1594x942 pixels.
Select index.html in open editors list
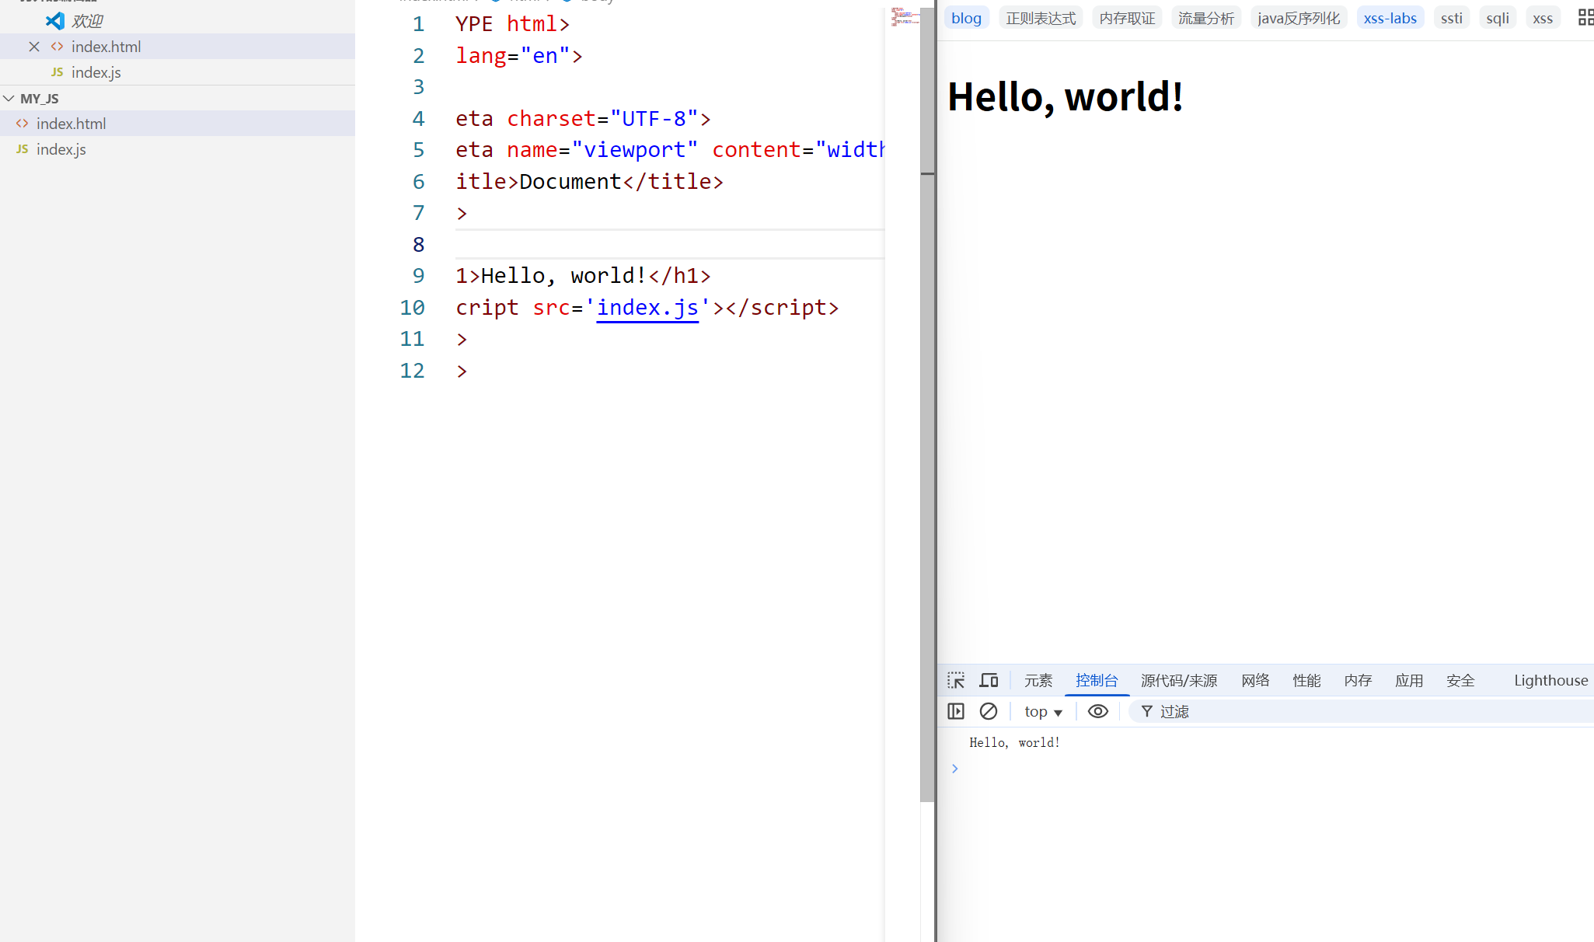click(106, 47)
